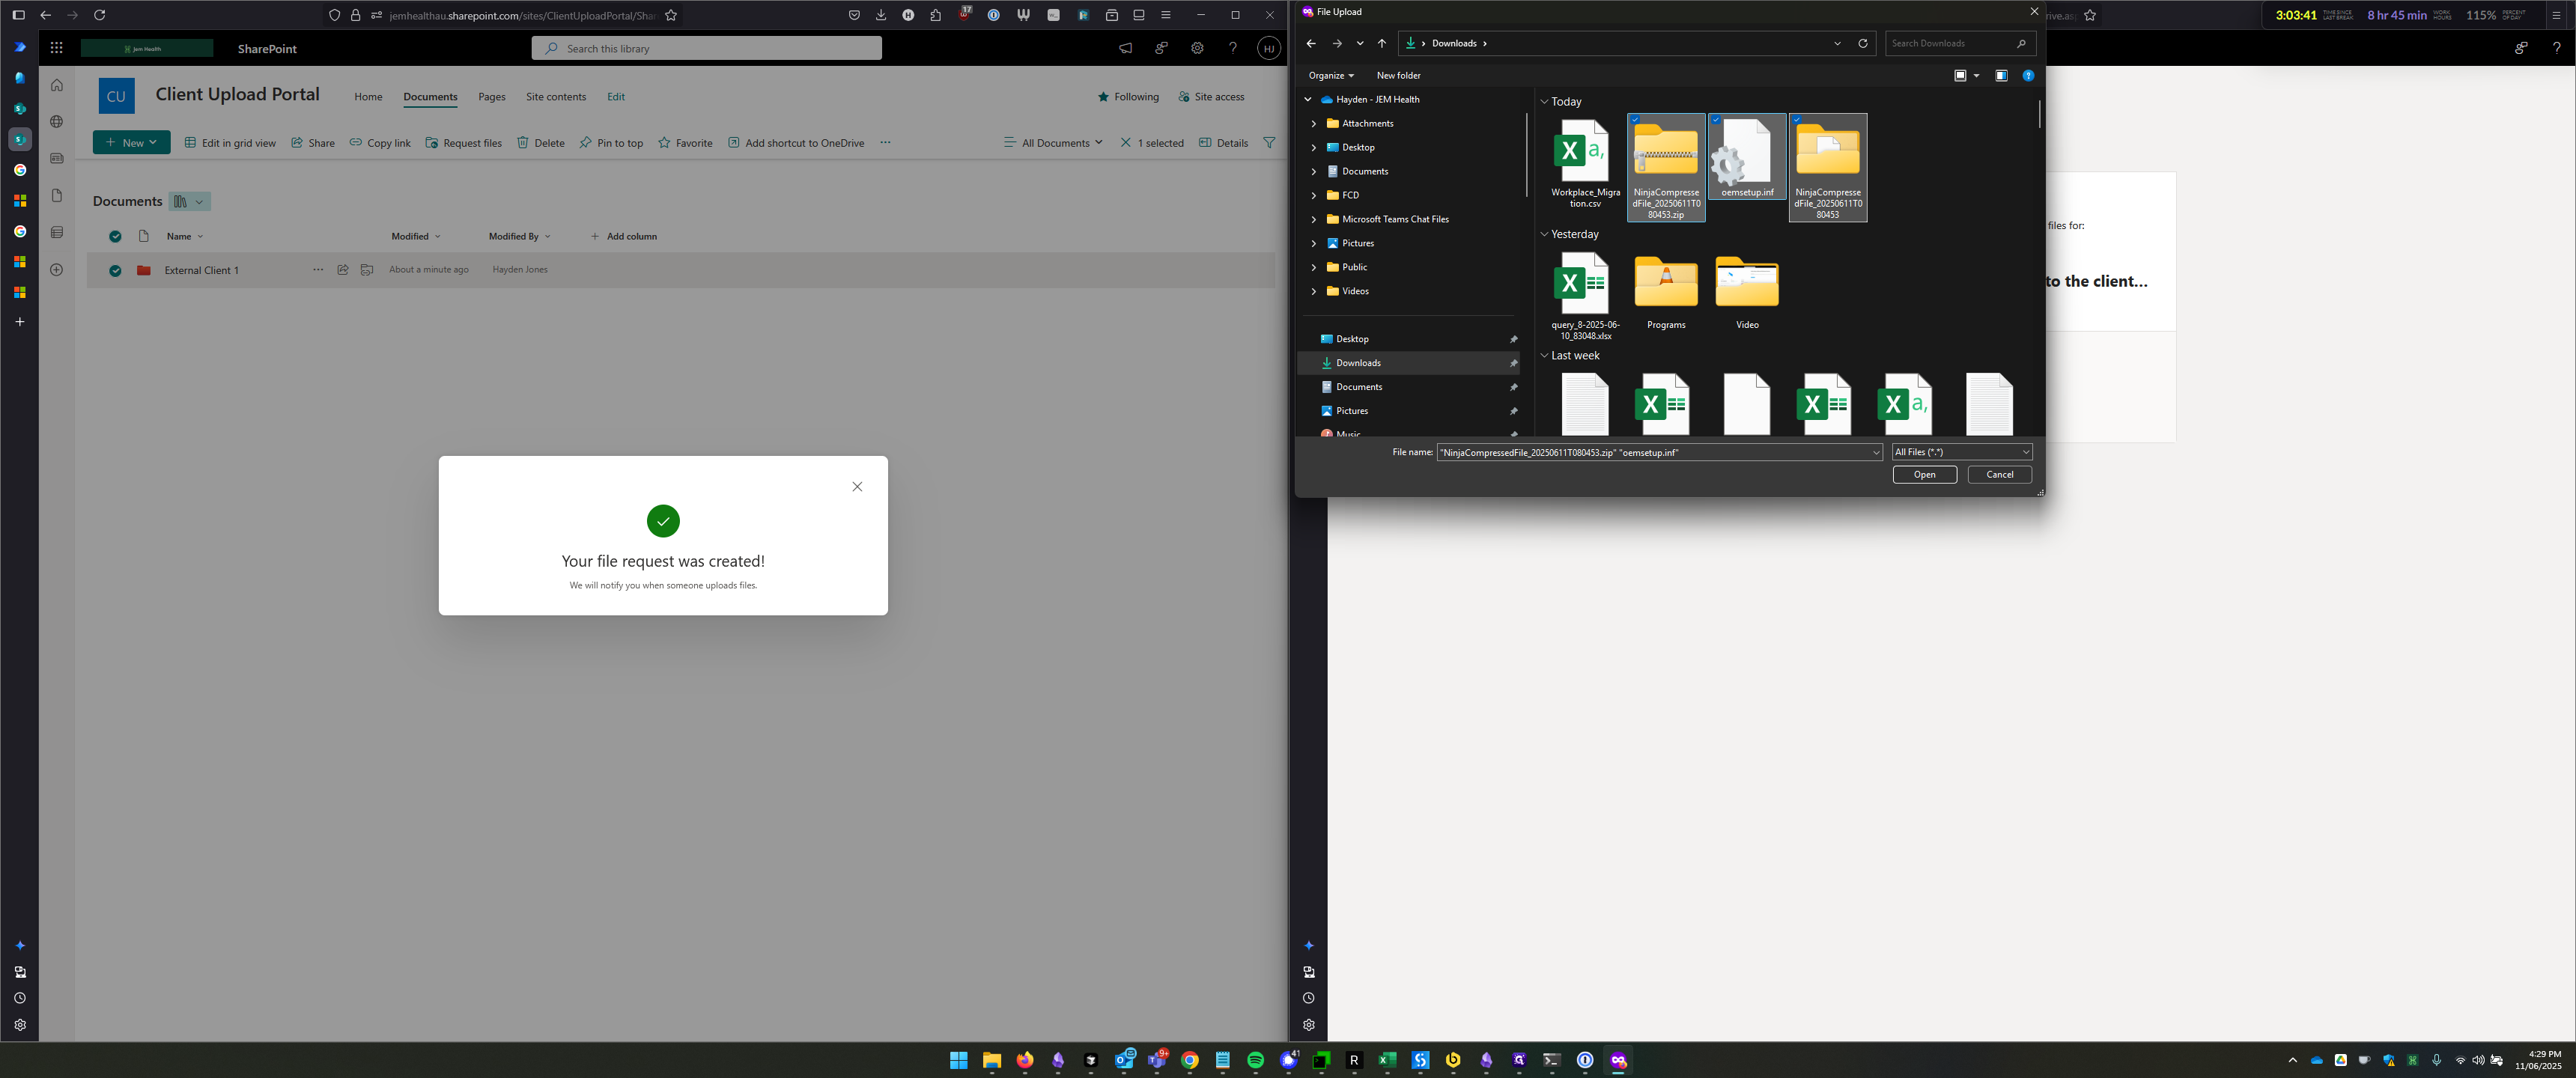Click the Edit navigation link
Viewport: 2576px width, 1078px height.
(616, 97)
